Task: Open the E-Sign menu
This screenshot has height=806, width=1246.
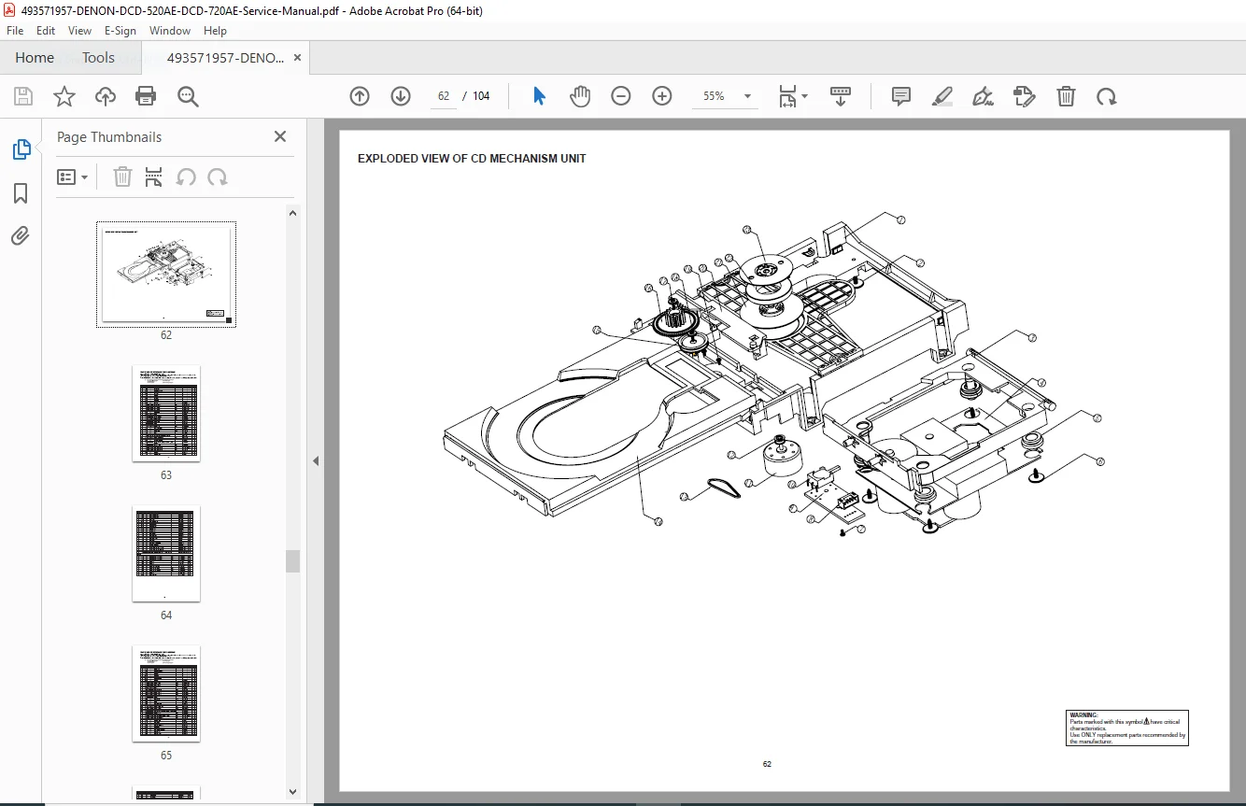Action: (120, 31)
